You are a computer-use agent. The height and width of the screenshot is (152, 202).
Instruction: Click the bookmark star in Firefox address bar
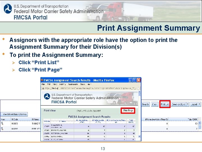138,88
